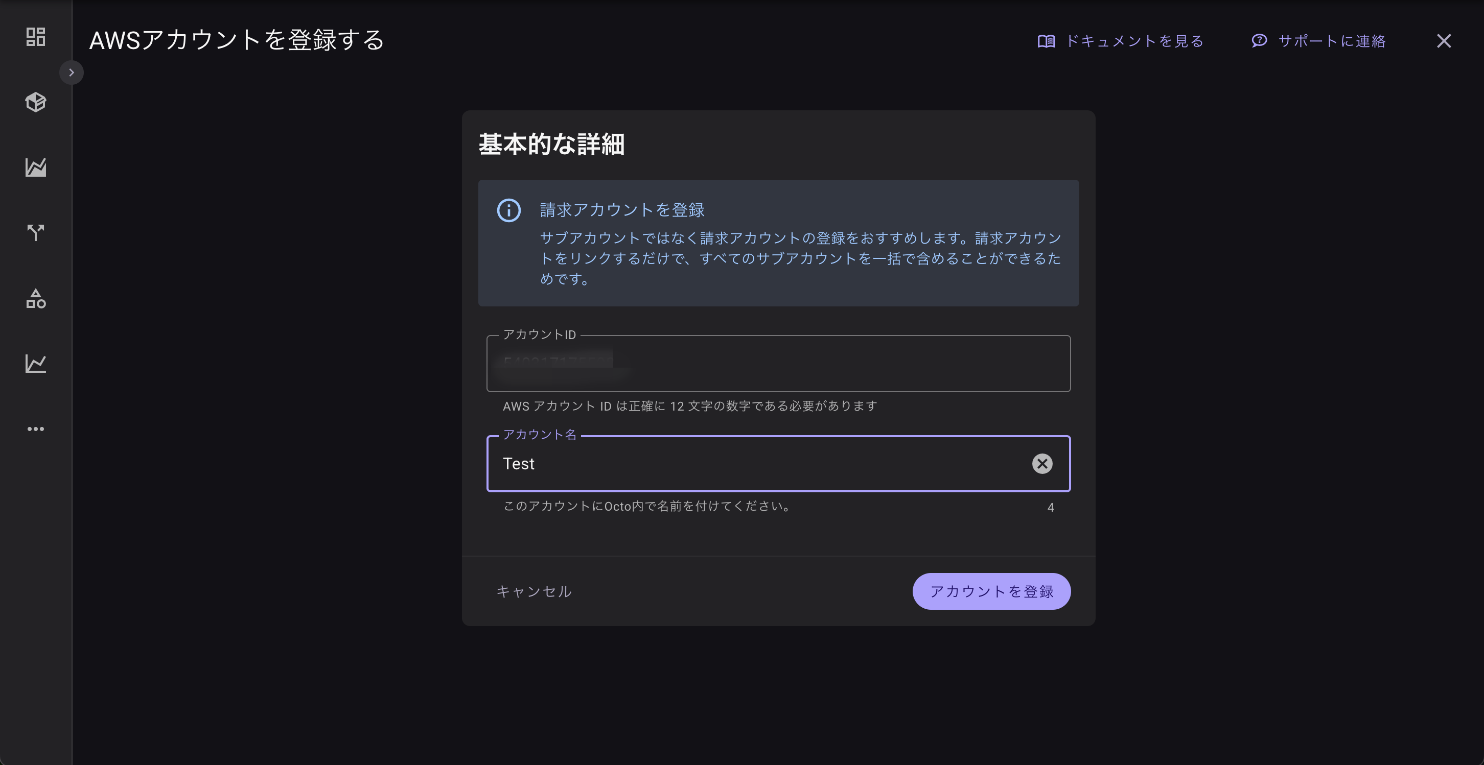This screenshot has height=765, width=1484.
Task: Click the split arrows icon in sidebar
Action: pyautogui.click(x=36, y=232)
